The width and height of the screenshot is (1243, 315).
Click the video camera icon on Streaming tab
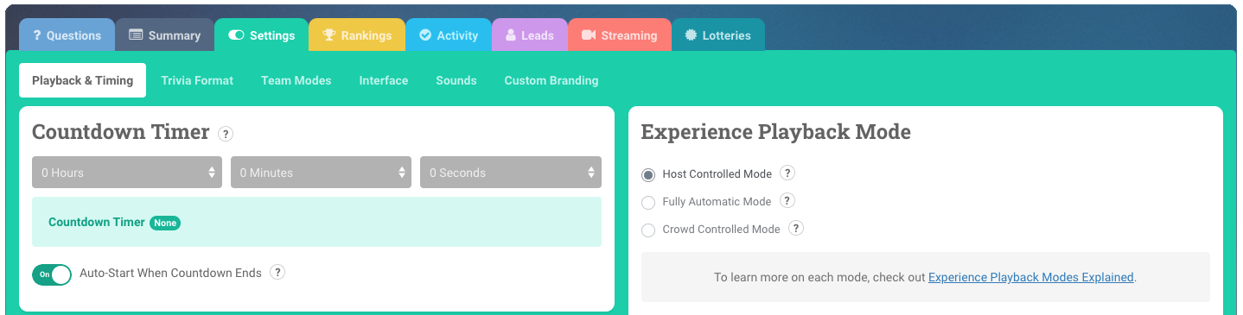tap(589, 35)
